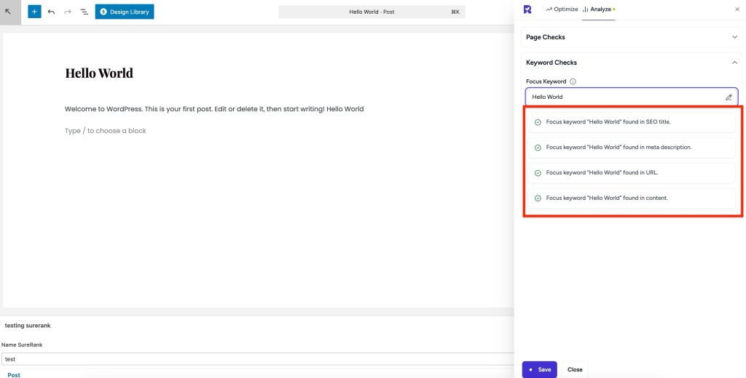Viewport: 746px width, 378px height.
Task: Expand the Page Checks section
Action: click(x=734, y=37)
